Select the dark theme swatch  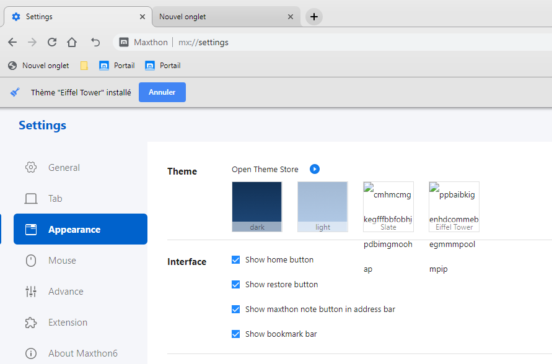[x=256, y=206]
